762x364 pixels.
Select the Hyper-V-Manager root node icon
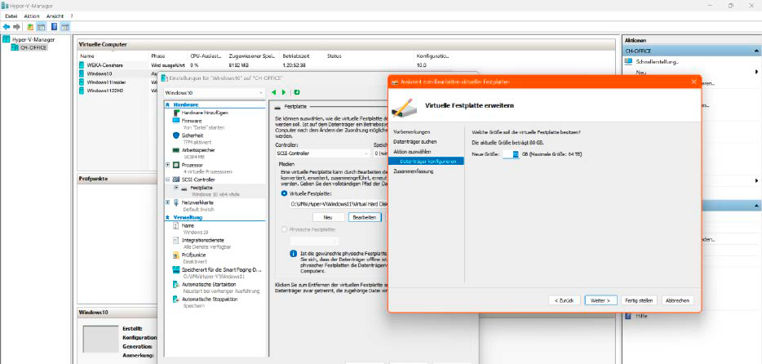[6, 39]
